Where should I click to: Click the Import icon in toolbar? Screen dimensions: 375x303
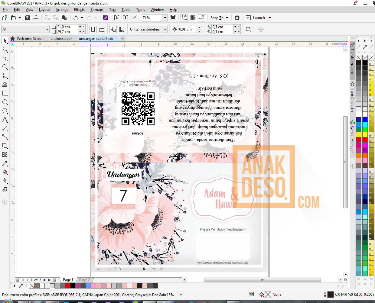[x=117, y=18]
